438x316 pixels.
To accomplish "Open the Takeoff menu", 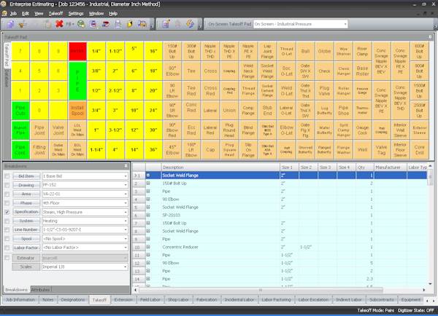I will pos(55,13).
